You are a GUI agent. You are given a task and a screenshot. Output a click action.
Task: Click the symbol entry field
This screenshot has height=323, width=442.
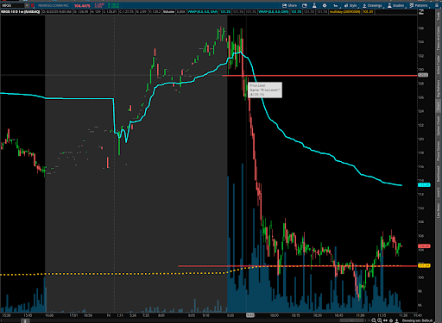12,5
